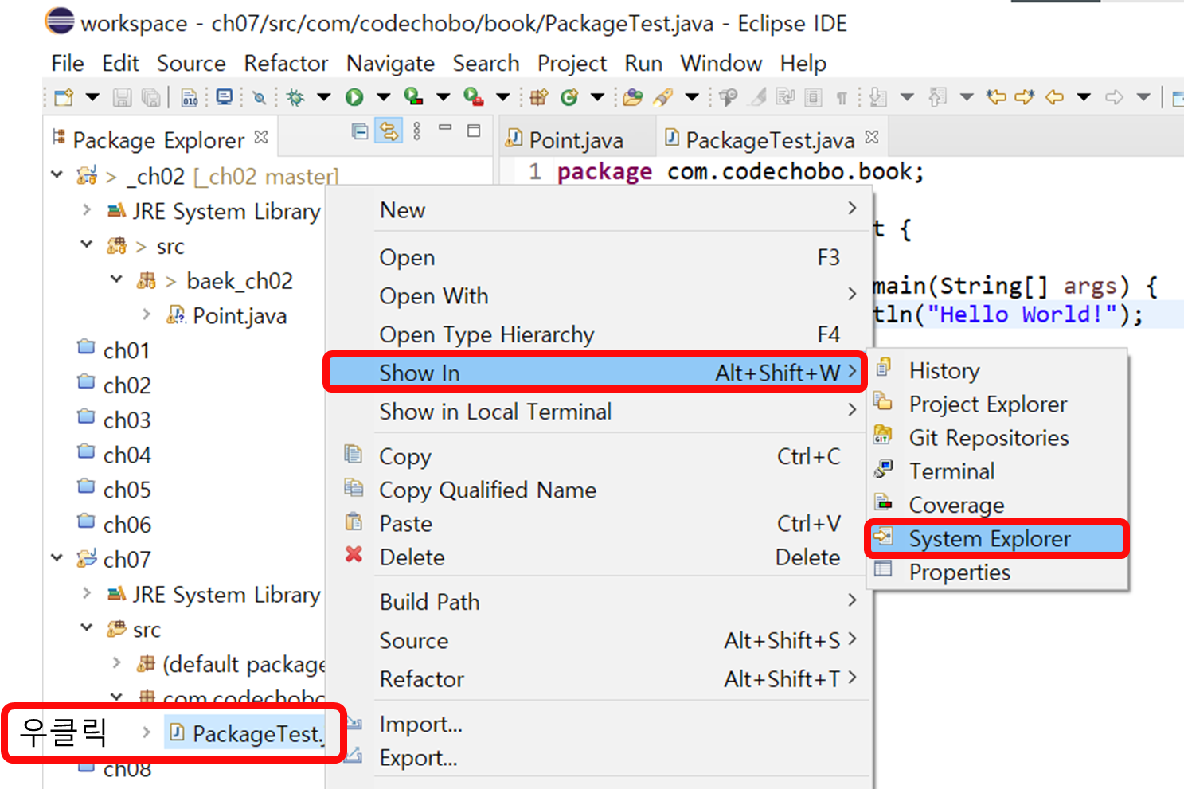Expand the Point.java tree node

[147, 314]
